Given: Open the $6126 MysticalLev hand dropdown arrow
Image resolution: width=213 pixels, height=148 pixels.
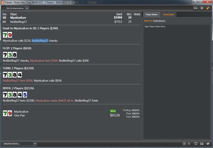Looking at the screenshot, I should 27,9.
